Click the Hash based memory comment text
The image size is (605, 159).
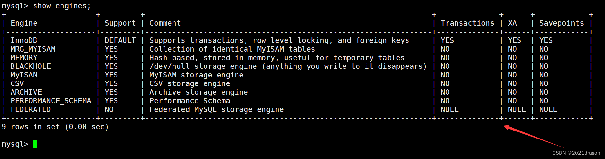(277, 58)
